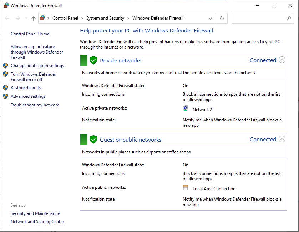The width and height of the screenshot is (299, 232).
Task: Open Security and Maintenance link
Action: click(x=35, y=213)
